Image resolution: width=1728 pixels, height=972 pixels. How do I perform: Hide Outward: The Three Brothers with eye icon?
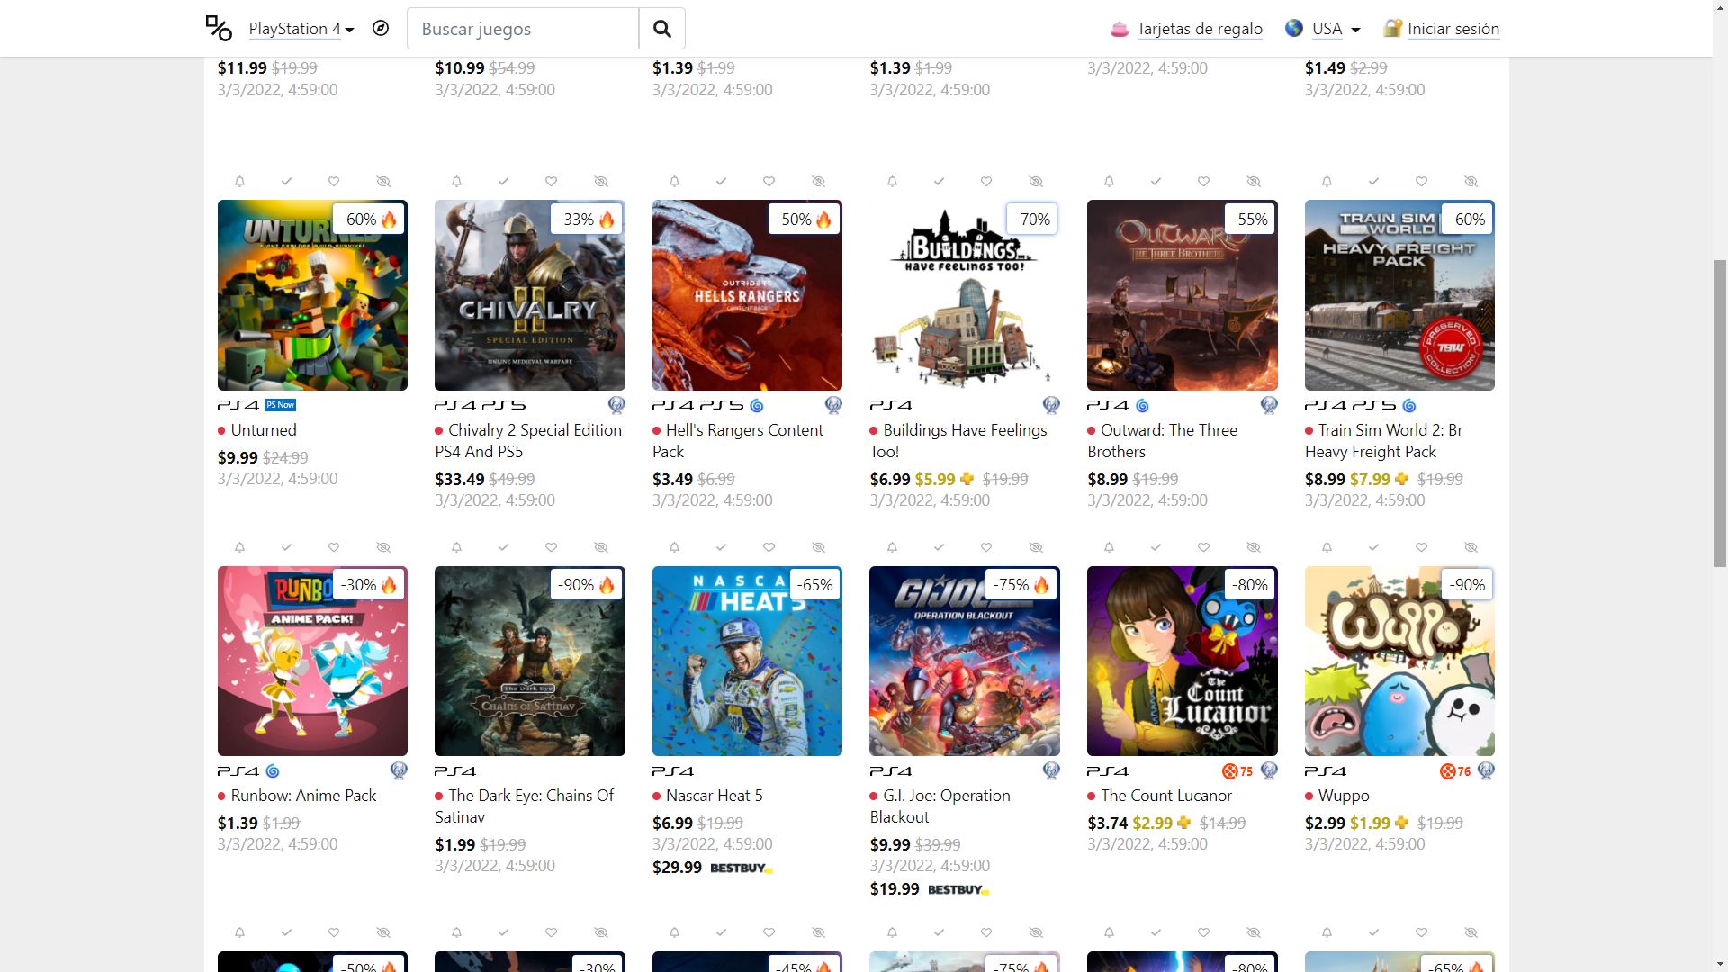click(1253, 182)
